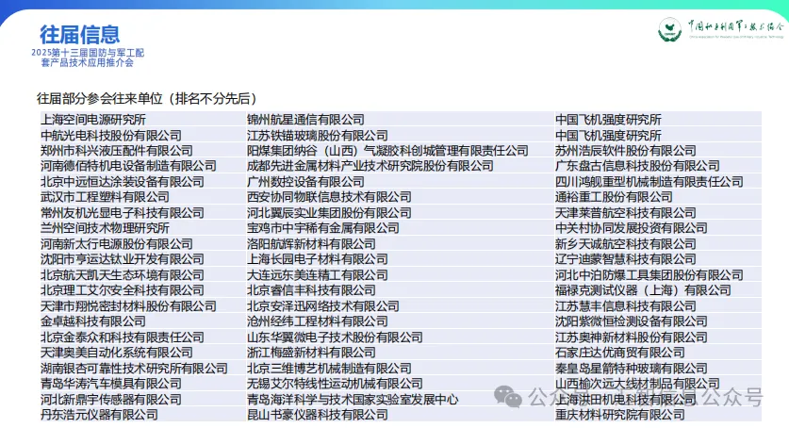Click the 河南德佰特机电设备制造有限公司 row
789x428 pixels.
click(128, 166)
